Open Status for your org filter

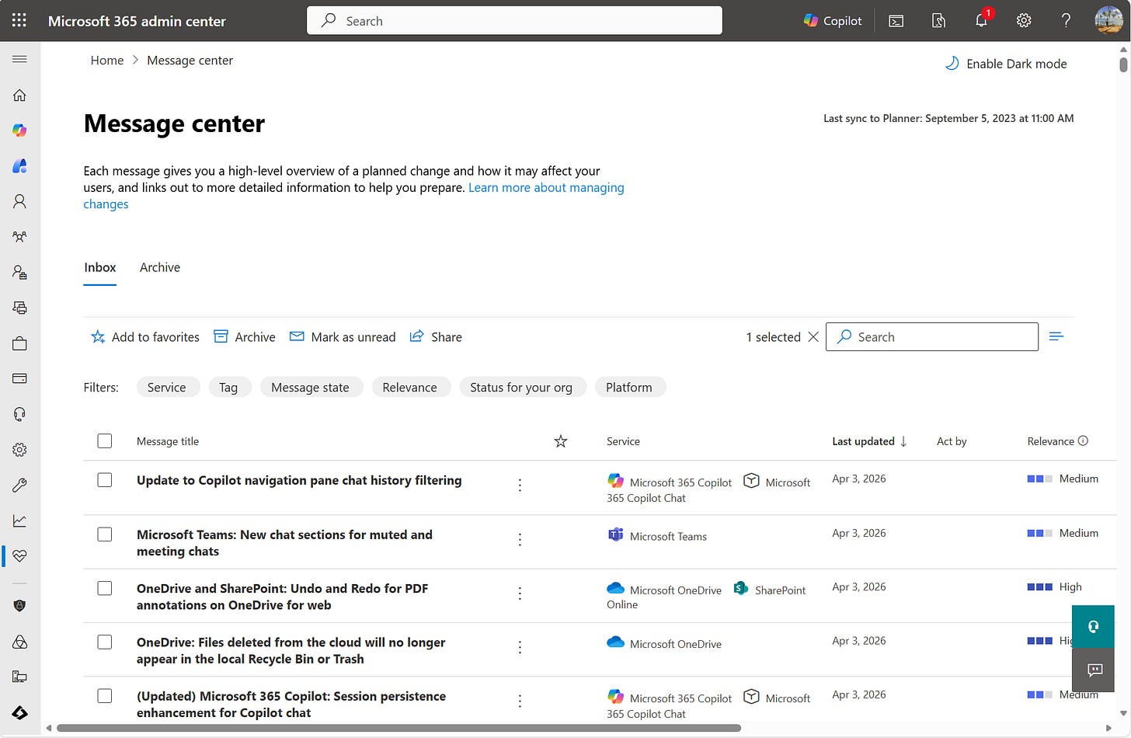click(521, 387)
